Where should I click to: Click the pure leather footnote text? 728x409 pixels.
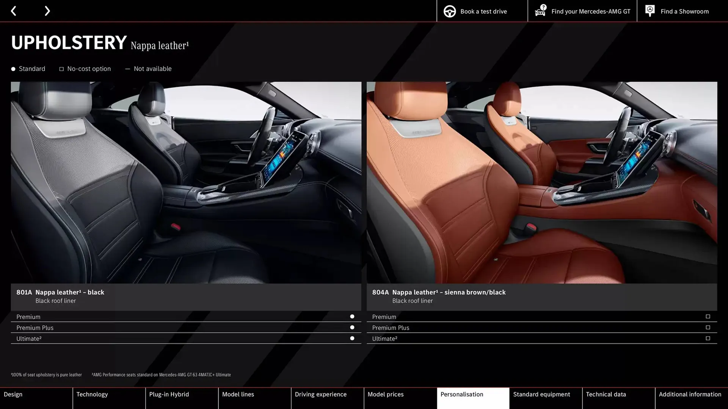(x=46, y=375)
